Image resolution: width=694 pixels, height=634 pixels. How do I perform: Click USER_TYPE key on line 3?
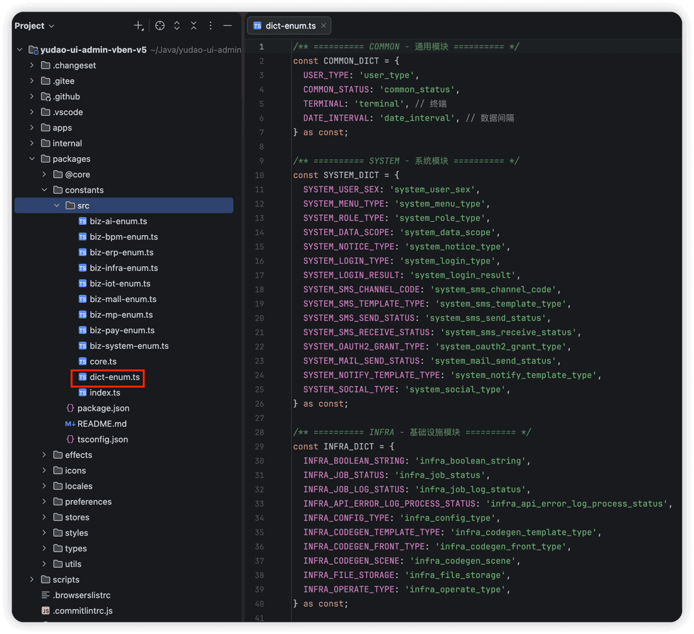click(x=326, y=75)
